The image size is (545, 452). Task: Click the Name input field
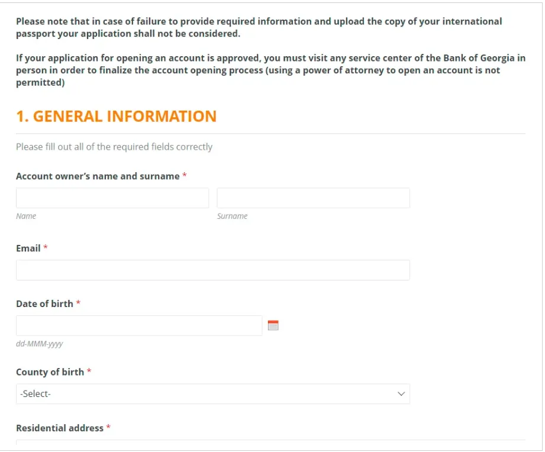(112, 198)
